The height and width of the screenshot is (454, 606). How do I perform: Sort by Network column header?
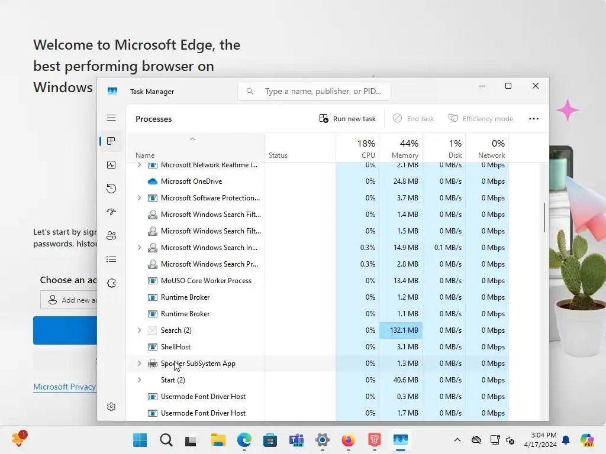point(488,148)
